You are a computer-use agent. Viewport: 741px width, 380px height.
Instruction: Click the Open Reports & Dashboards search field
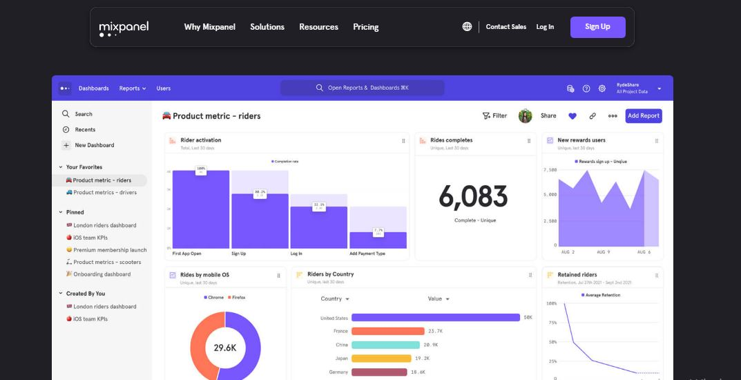click(363, 88)
